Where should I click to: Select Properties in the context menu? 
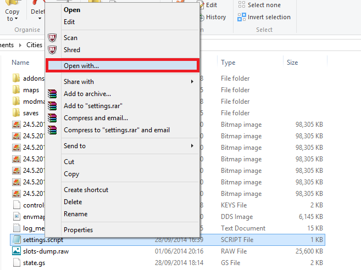[x=78, y=230]
